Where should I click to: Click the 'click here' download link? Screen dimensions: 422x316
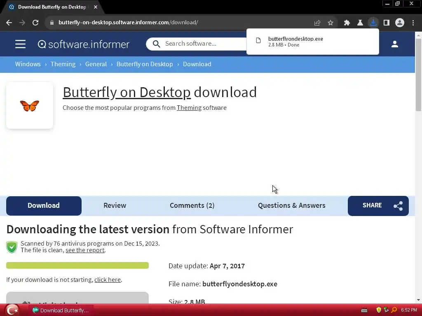pos(108,280)
